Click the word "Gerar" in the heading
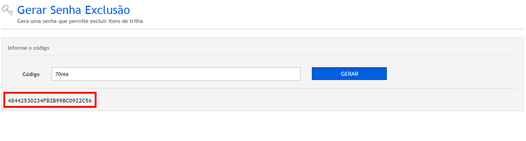 click(x=32, y=10)
